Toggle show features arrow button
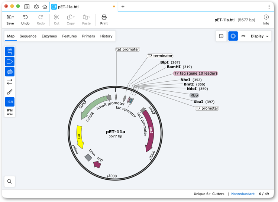This screenshot has height=202, width=278. pyautogui.click(x=10, y=62)
